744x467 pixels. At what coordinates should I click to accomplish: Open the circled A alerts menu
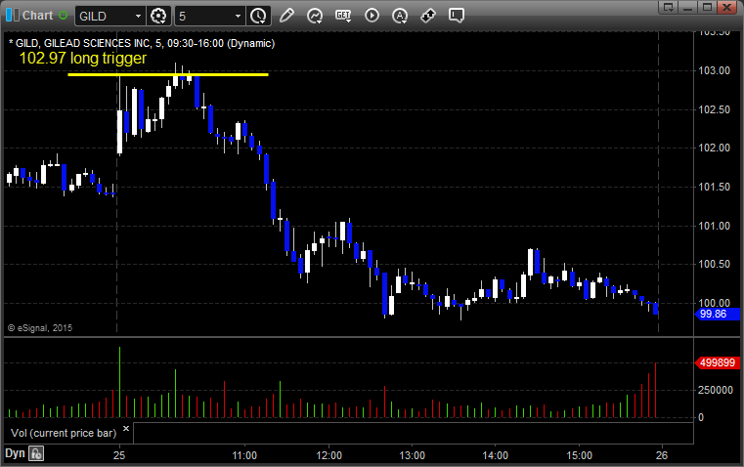(x=400, y=16)
